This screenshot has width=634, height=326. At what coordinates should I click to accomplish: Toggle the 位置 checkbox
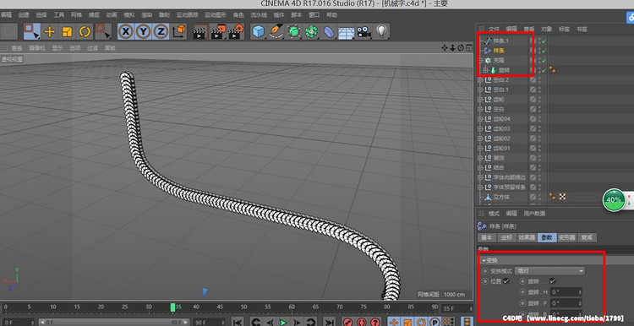tap(506, 280)
